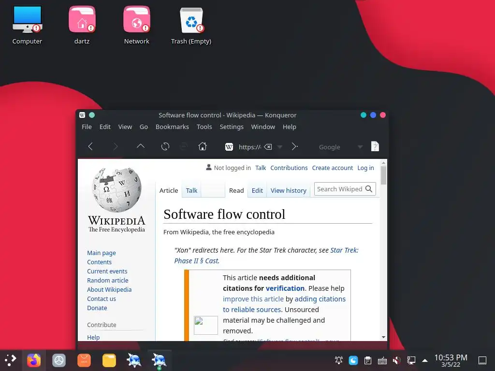Click the Konqueror window W app icon
The height and width of the screenshot is (371, 495).
pyautogui.click(x=82, y=115)
